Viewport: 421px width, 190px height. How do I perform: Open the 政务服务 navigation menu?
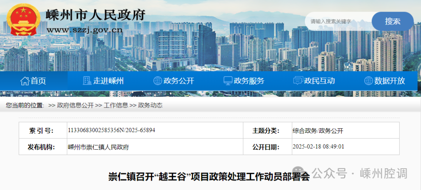click(x=249, y=81)
